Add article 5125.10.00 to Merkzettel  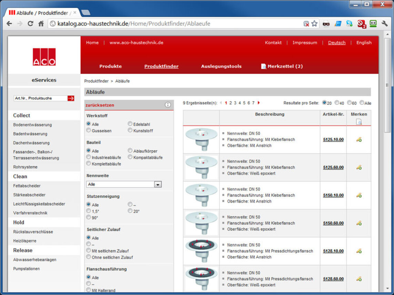(x=359, y=140)
